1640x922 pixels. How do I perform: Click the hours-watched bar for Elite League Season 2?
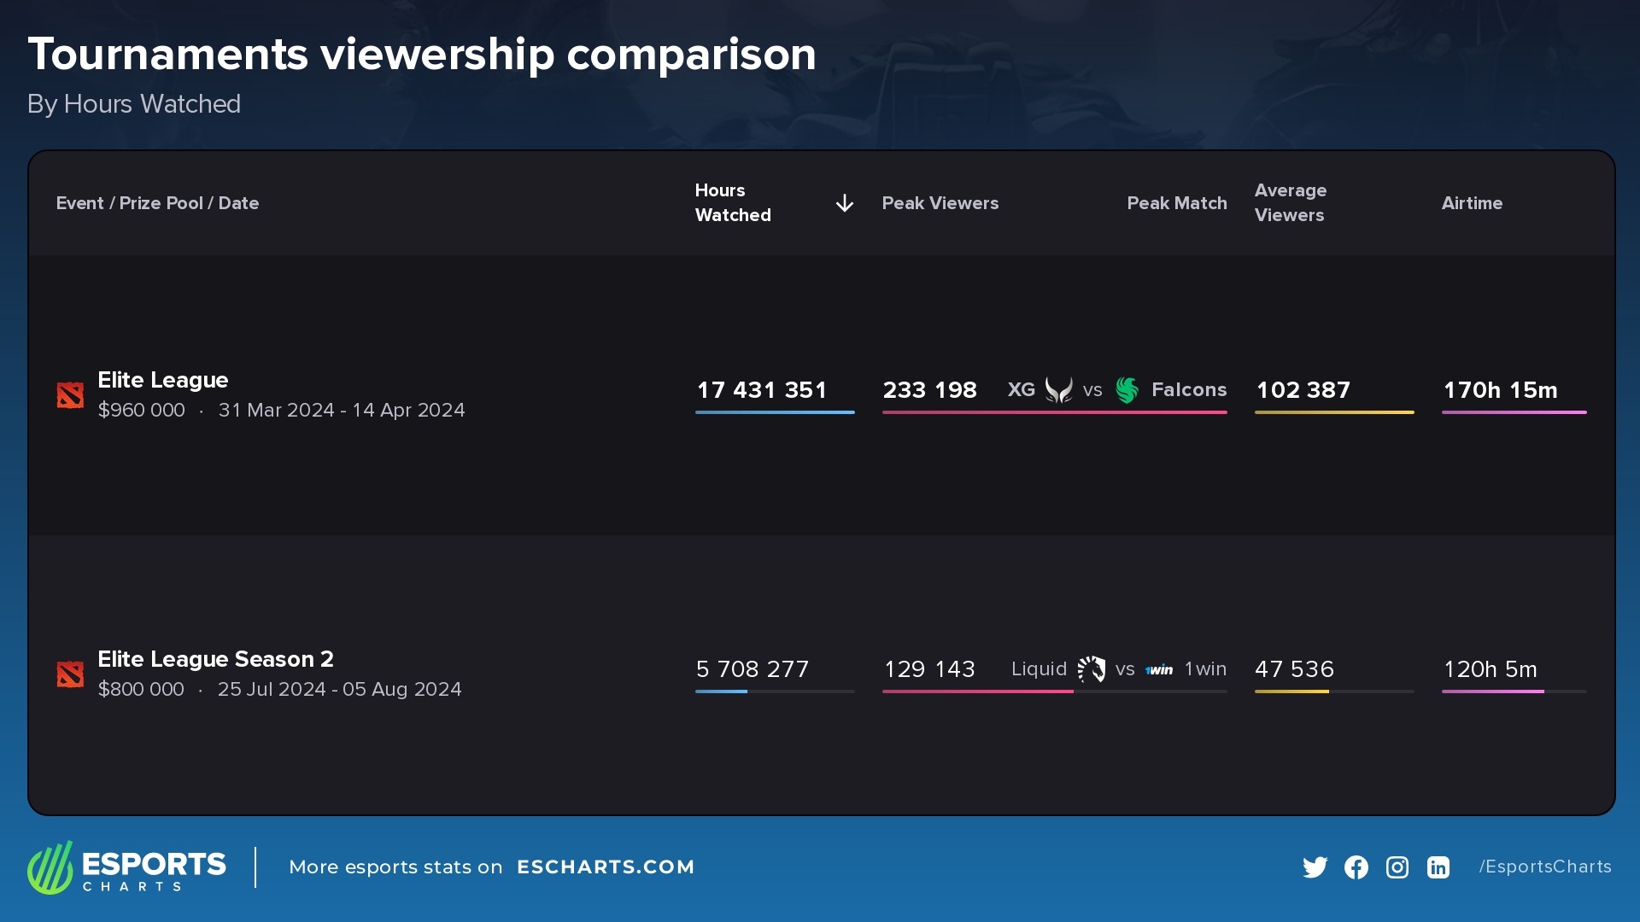point(775,691)
